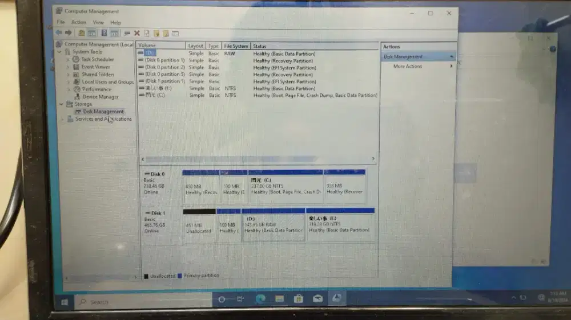Image resolution: width=571 pixels, height=320 pixels.
Task: Click the Up one level folder icon
Action: tap(82, 33)
